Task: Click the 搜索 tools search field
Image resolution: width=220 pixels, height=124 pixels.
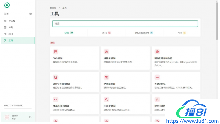Action: point(125,24)
